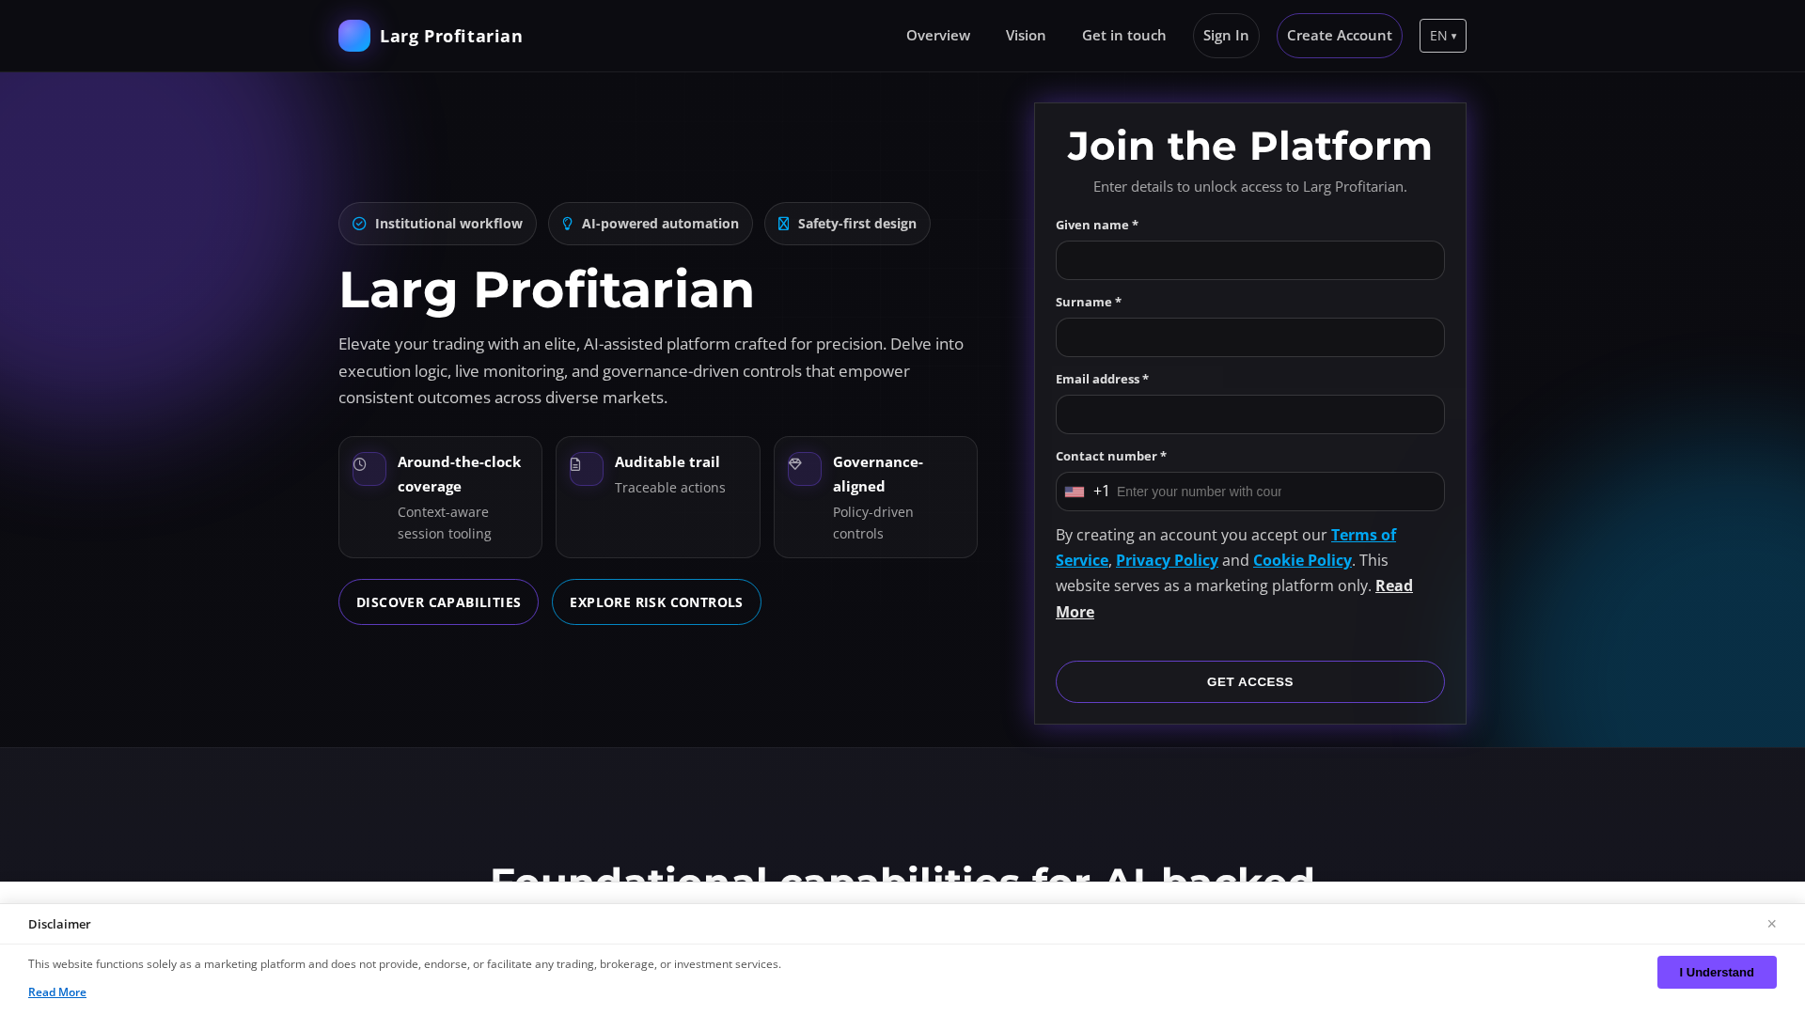Click the Larg Profitarian brand name in header
The image size is (1805, 1015).
451,36
